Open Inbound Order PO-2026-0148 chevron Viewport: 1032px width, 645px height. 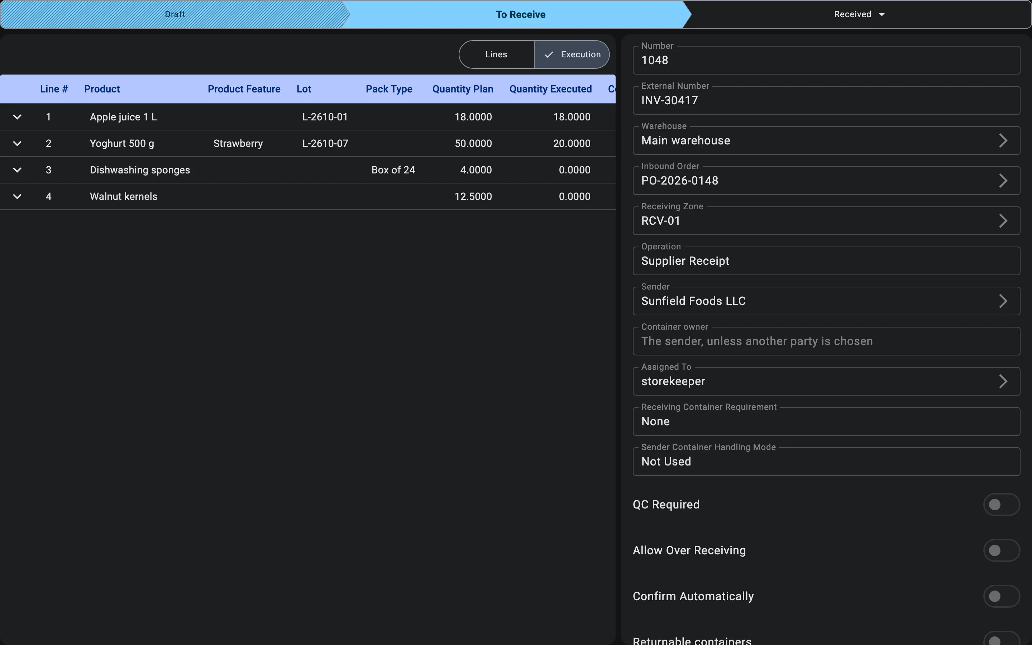tap(1003, 181)
